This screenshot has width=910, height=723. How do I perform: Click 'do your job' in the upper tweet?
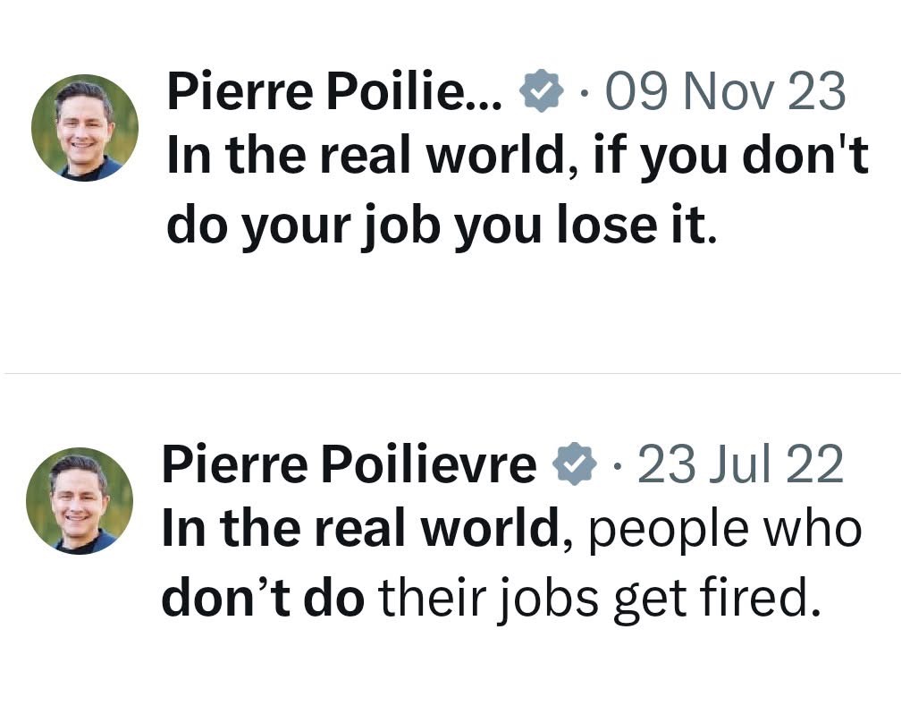click(305, 224)
